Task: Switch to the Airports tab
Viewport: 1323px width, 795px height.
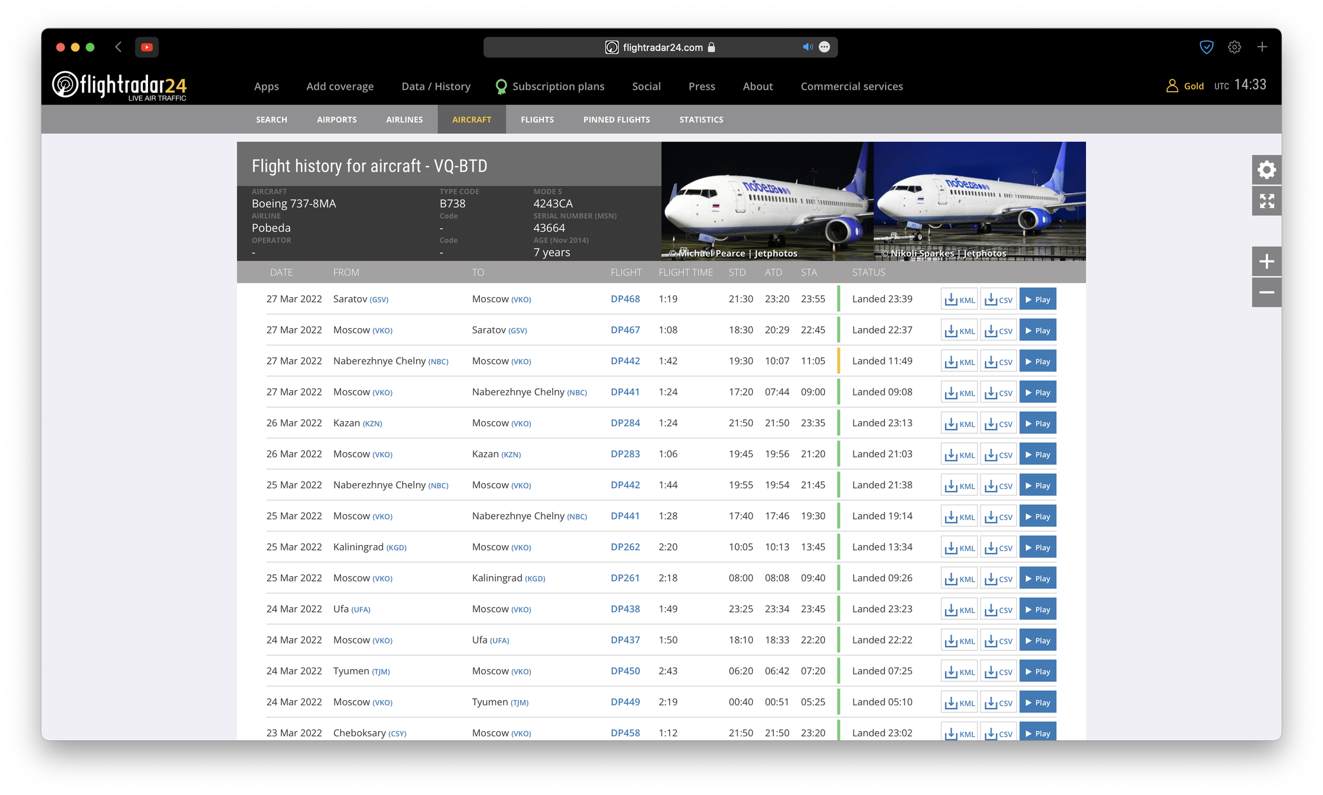Action: (337, 119)
